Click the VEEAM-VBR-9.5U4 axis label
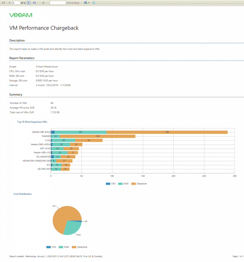Image resolution: width=244 pixels, height=262 pixels. point(41,132)
